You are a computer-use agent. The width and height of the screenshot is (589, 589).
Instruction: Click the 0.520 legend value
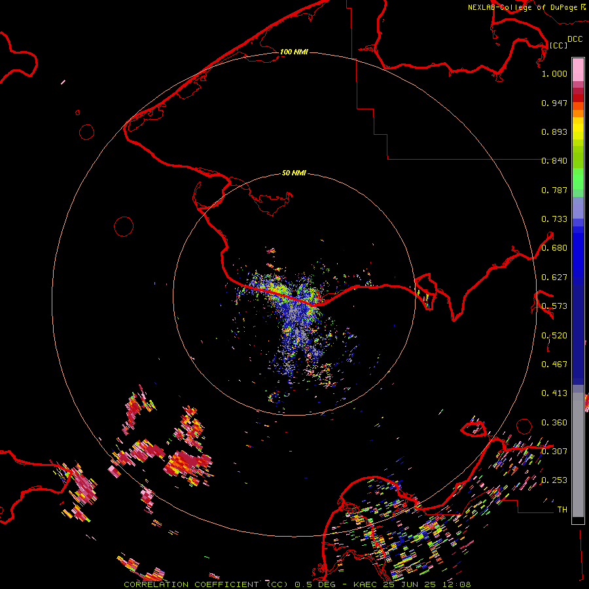554,336
